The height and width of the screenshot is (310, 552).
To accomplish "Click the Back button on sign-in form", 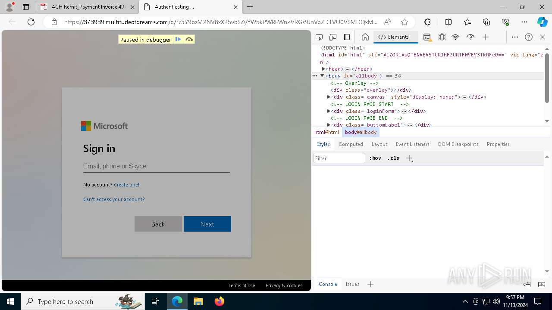I will [x=158, y=224].
